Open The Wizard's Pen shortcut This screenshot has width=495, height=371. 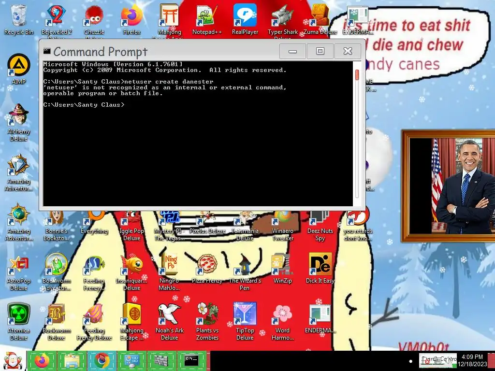coord(245,272)
